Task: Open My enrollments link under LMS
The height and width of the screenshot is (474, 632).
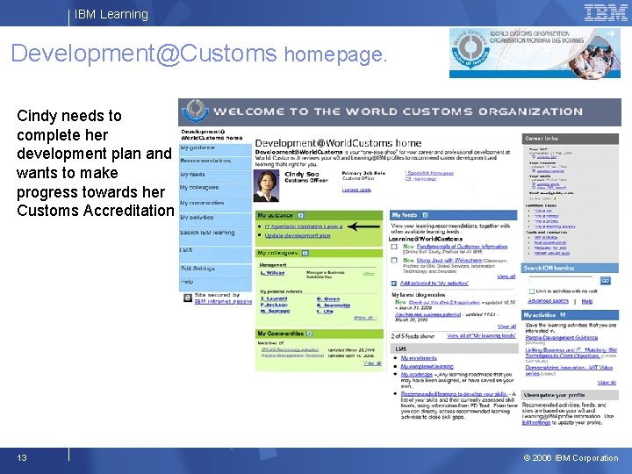Action: click(x=419, y=358)
